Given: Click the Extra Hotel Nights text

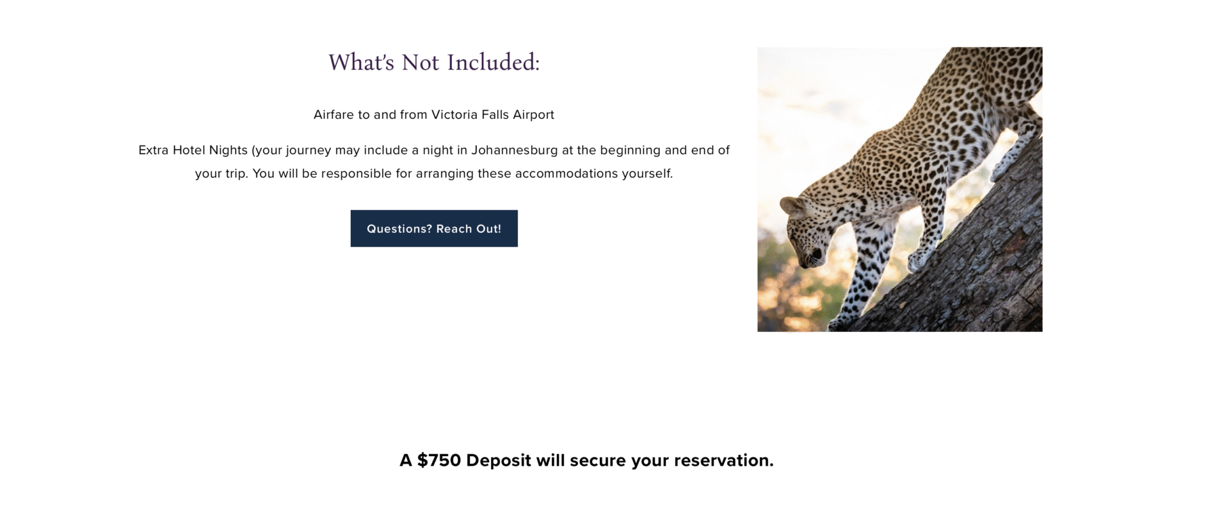Looking at the screenshot, I should point(193,150).
